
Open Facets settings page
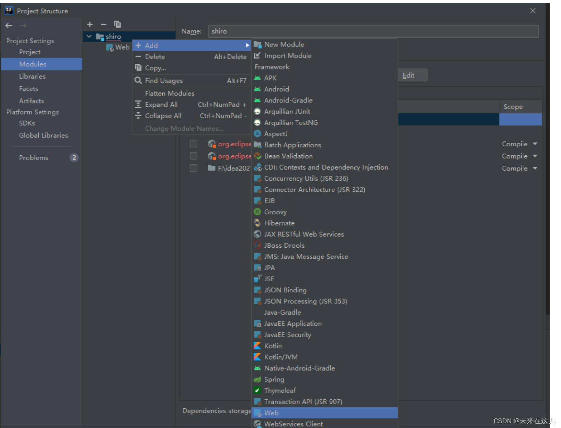(x=42, y=88)
